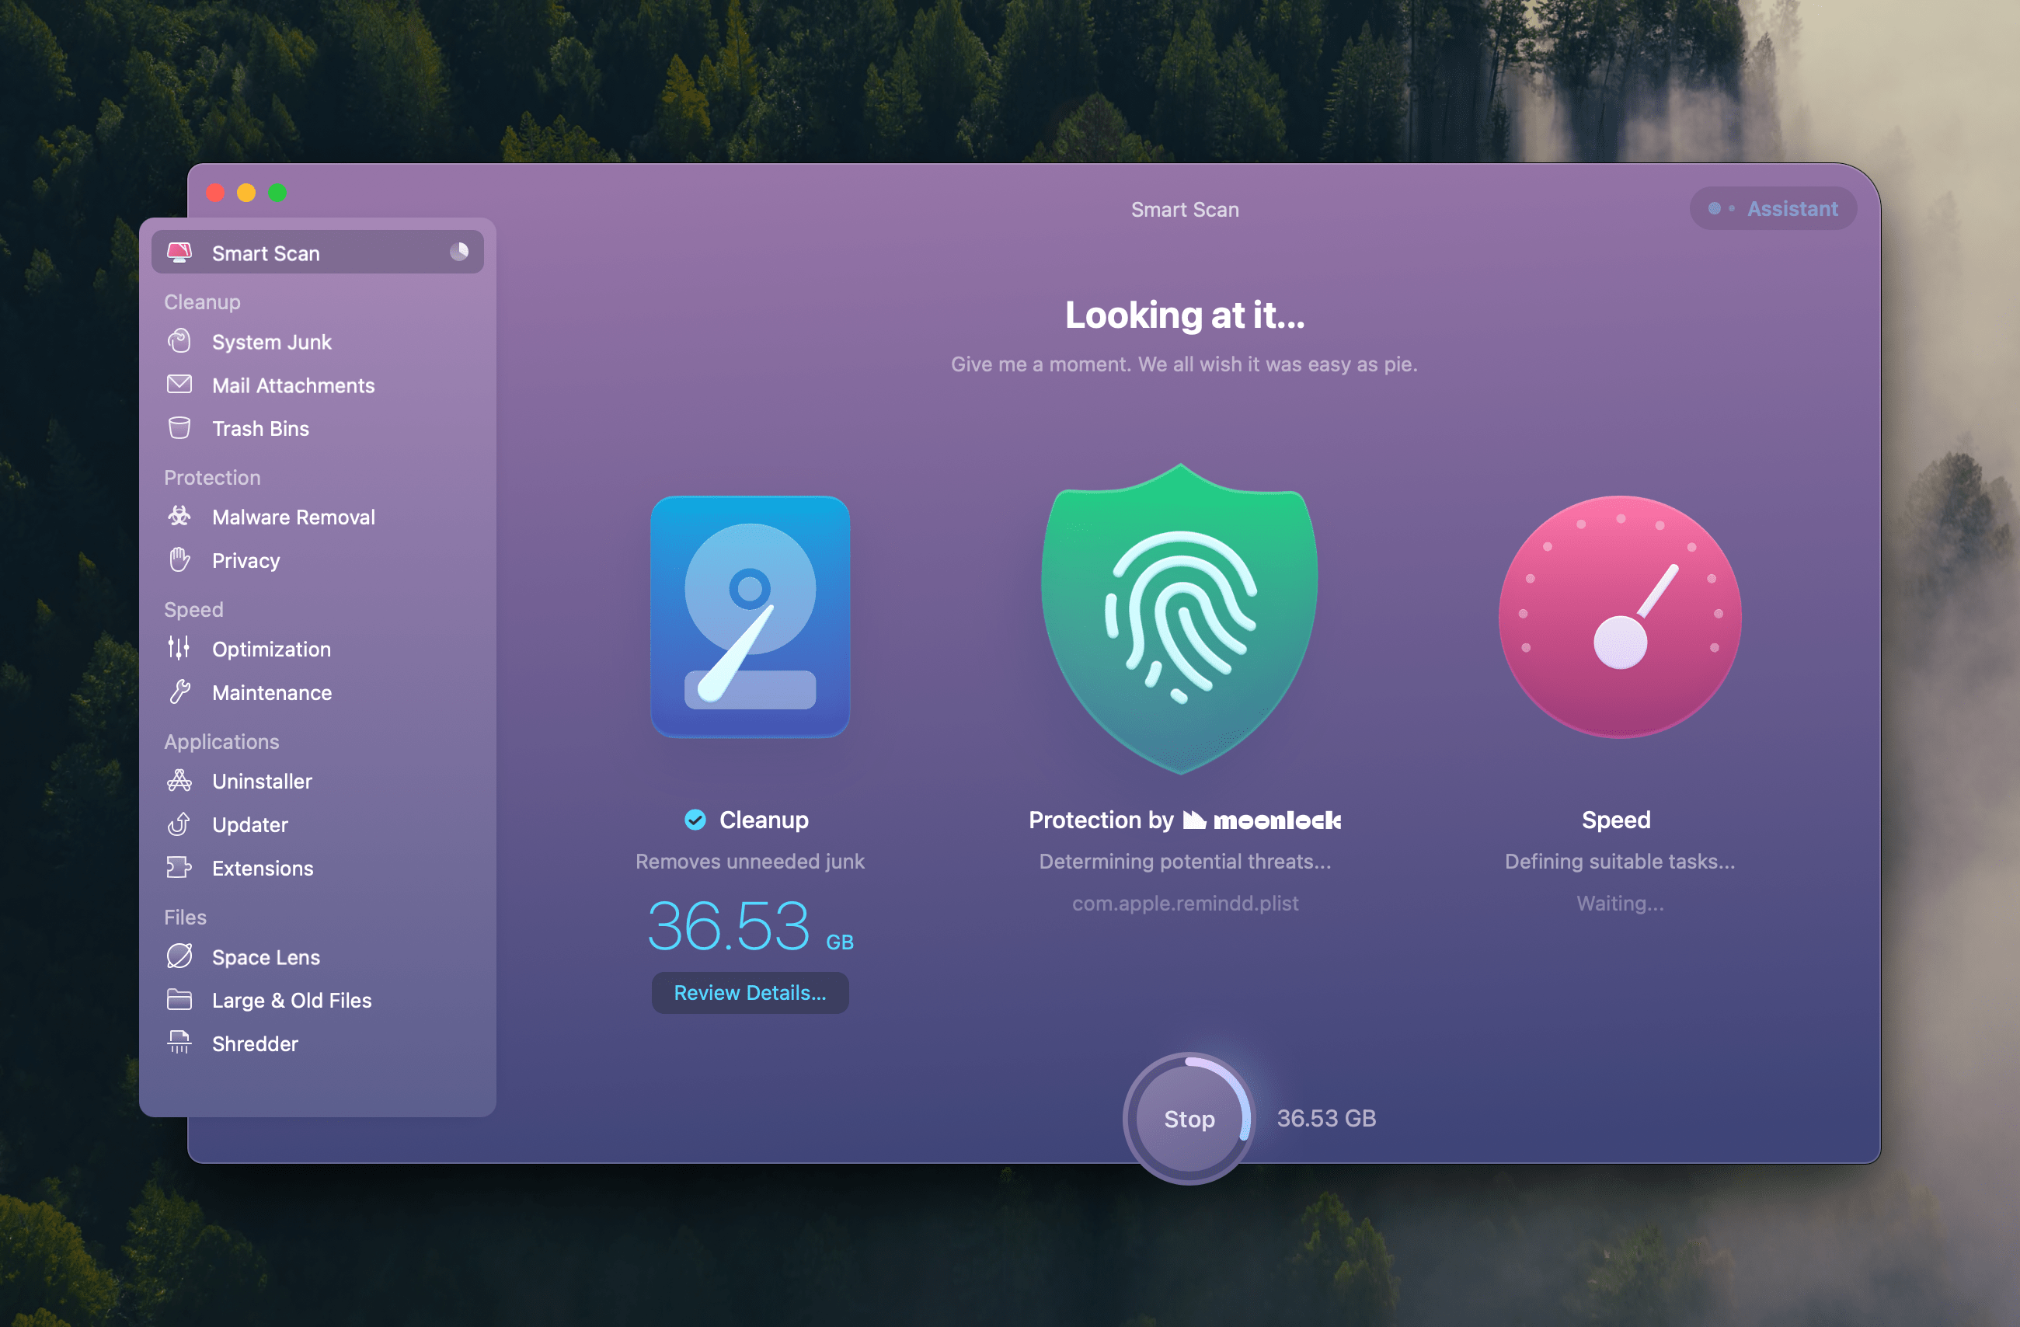Click the green Protection shield graphic
This screenshot has height=1327, width=2020.
click(1179, 619)
